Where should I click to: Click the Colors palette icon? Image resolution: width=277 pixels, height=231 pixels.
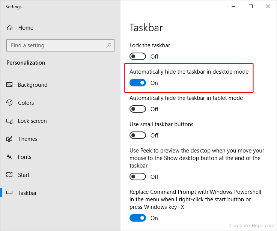[x=9, y=103]
